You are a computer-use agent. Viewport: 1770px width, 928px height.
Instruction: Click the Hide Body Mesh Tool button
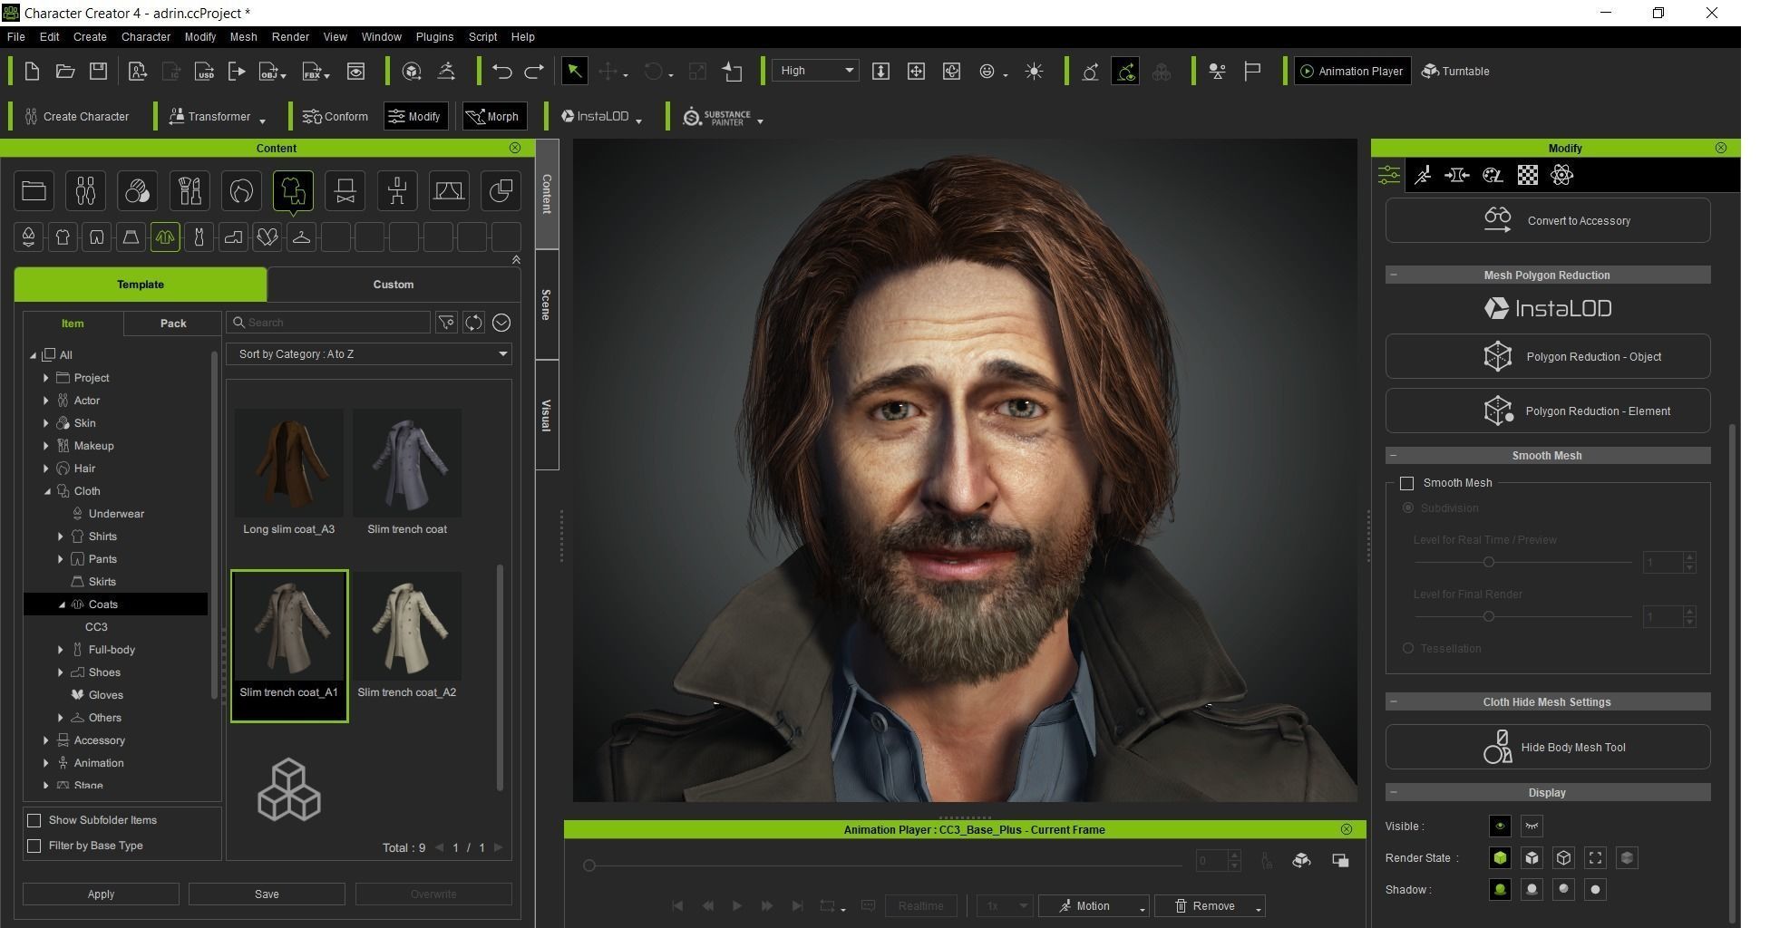click(x=1548, y=747)
